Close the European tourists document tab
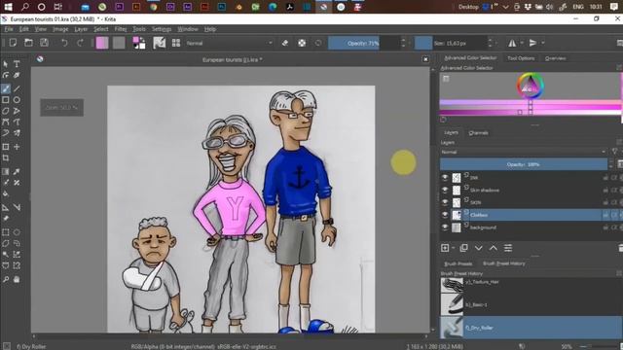 [x=425, y=59]
